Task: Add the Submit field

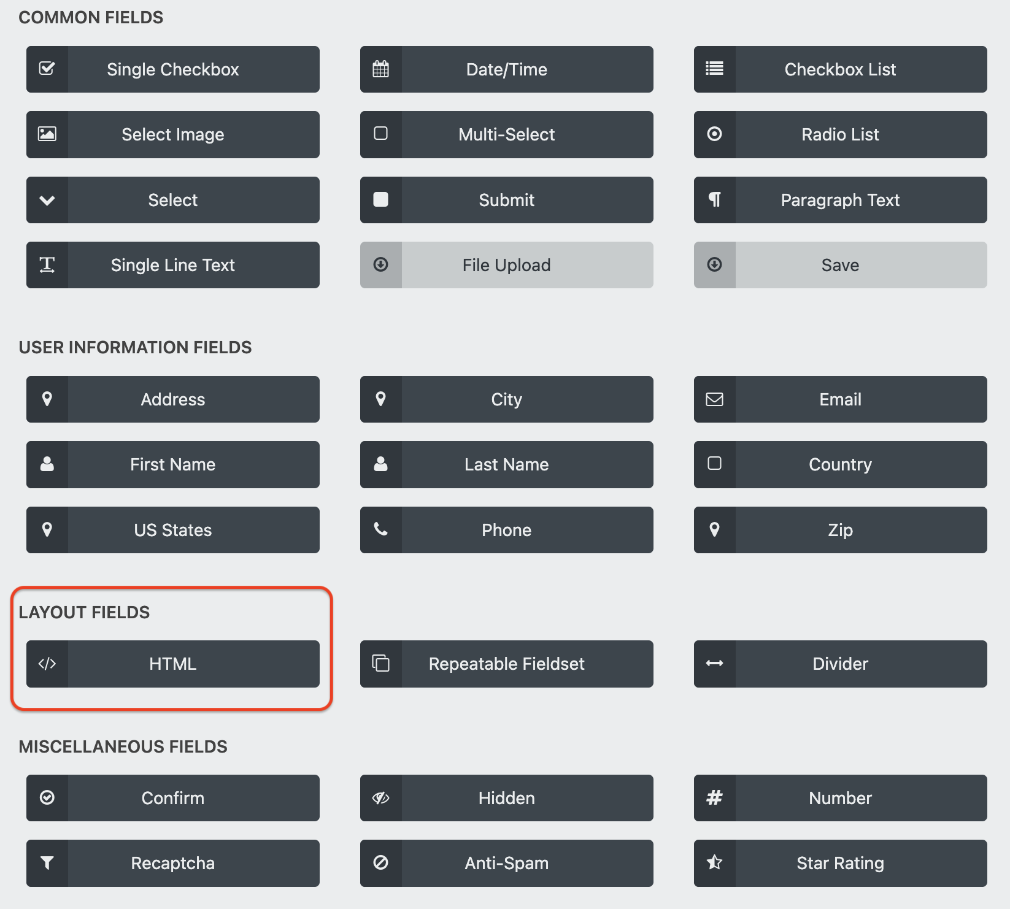Action: click(506, 200)
